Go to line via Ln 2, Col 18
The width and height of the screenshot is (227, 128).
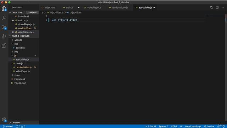tap(150, 127)
